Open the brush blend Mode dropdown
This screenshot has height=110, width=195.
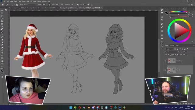[30, 5]
